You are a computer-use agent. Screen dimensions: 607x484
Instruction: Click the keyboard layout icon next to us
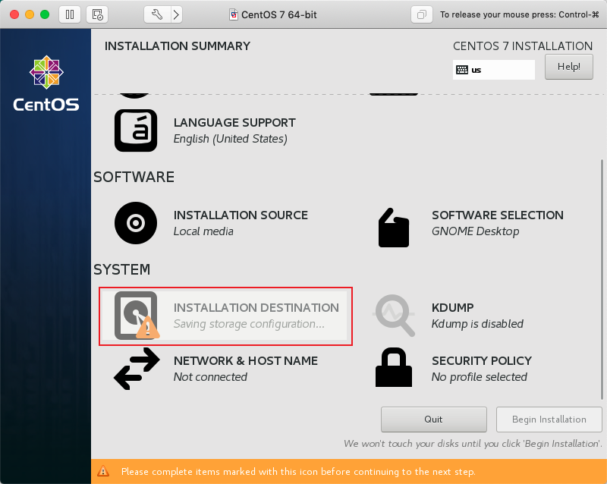pos(462,70)
